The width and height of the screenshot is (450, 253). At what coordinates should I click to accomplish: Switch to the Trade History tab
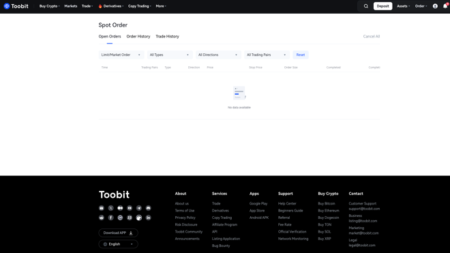[167, 36]
